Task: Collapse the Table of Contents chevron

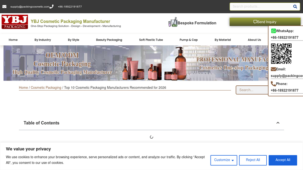Action: pyautogui.click(x=278, y=123)
